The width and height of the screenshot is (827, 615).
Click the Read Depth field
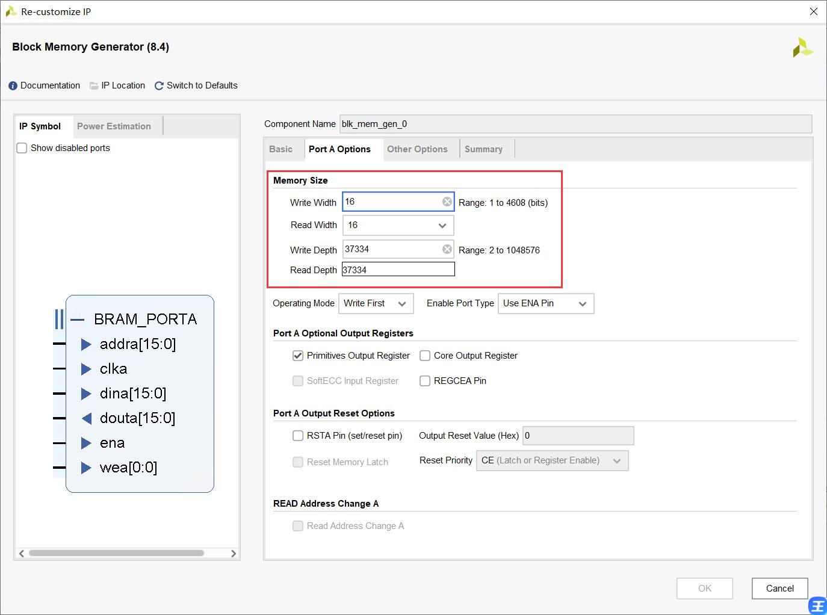(398, 270)
